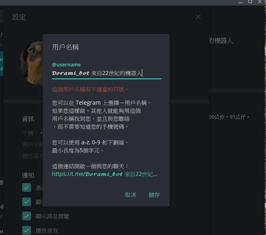
Task: Click the 用戶名稱 dialog heading
Action: pos(65,47)
